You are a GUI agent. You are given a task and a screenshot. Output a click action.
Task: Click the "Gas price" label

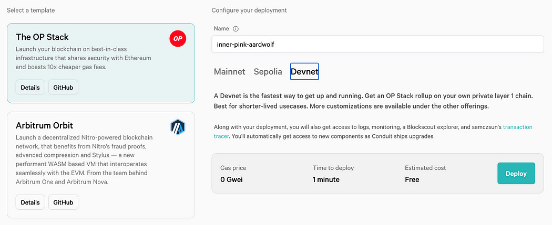(x=232, y=168)
